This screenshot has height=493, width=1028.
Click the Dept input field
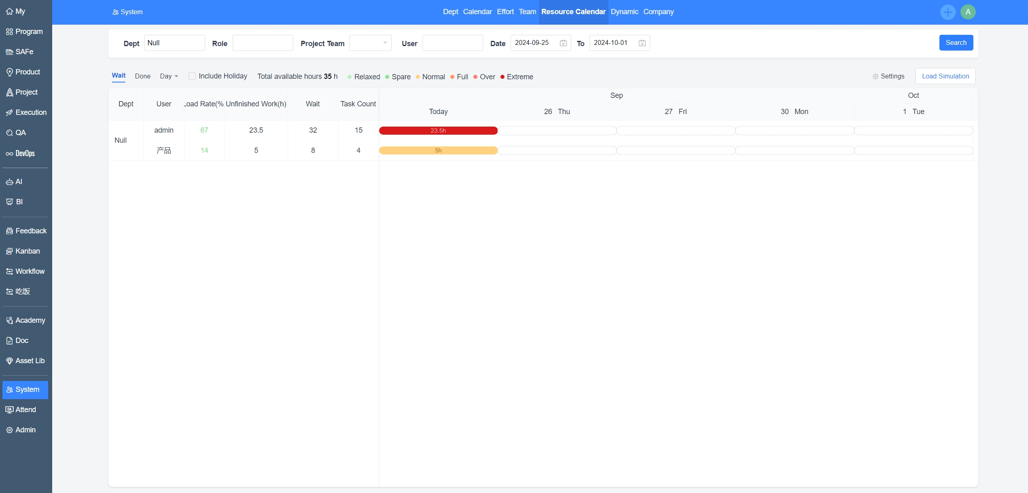(174, 43)
